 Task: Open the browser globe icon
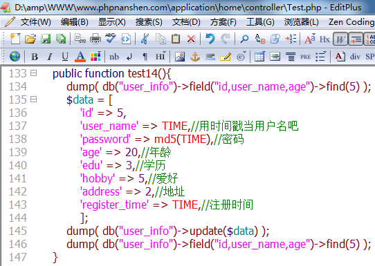tap(15, 57)
